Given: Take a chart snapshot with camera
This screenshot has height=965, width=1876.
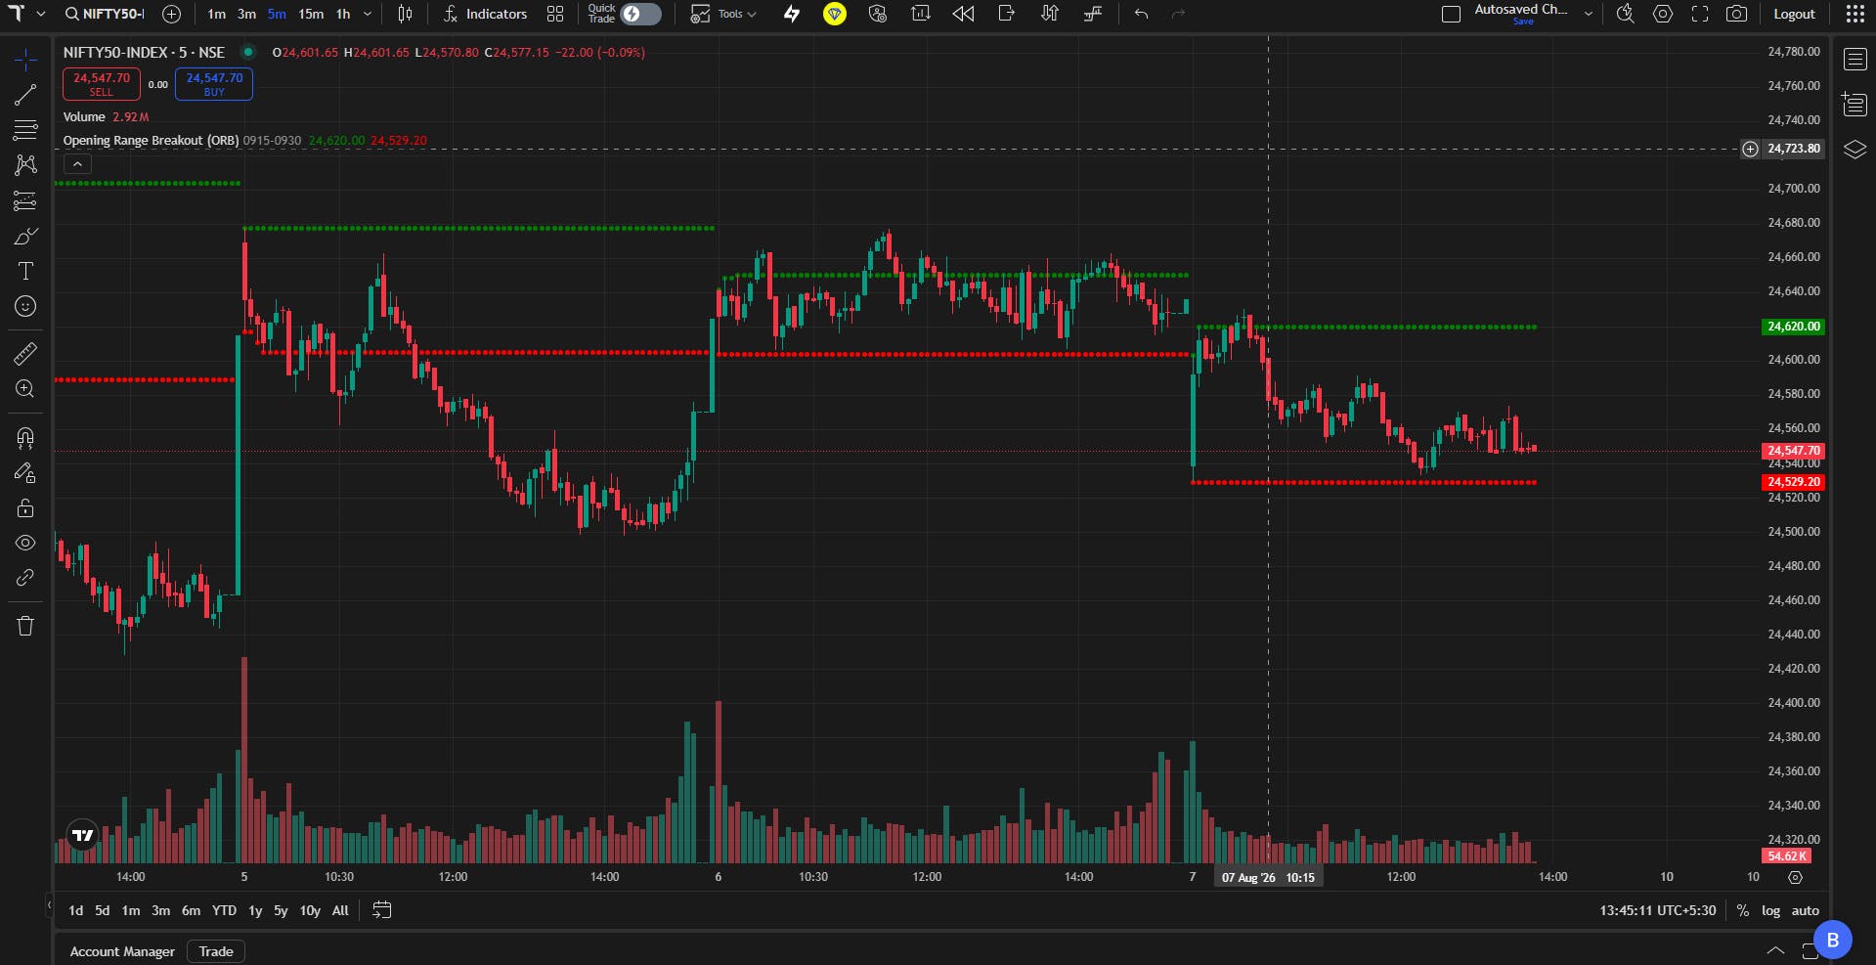Looking at the screenshot, I should coord(1737,14).
